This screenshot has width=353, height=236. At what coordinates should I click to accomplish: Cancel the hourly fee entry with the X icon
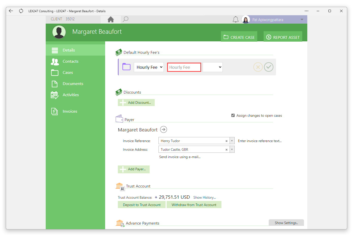[x=258, y=67]
